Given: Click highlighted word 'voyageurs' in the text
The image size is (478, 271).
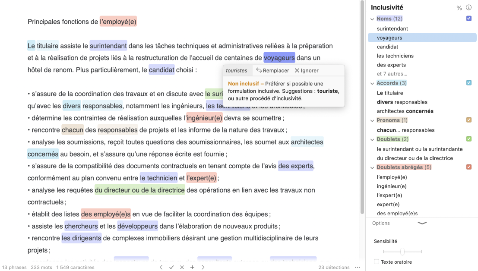Looking at the screenshot, I should pos(279,58).
